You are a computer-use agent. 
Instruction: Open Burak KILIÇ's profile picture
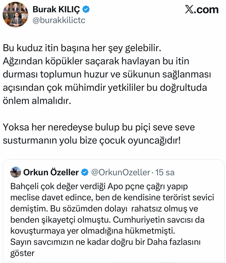point(15,15)
